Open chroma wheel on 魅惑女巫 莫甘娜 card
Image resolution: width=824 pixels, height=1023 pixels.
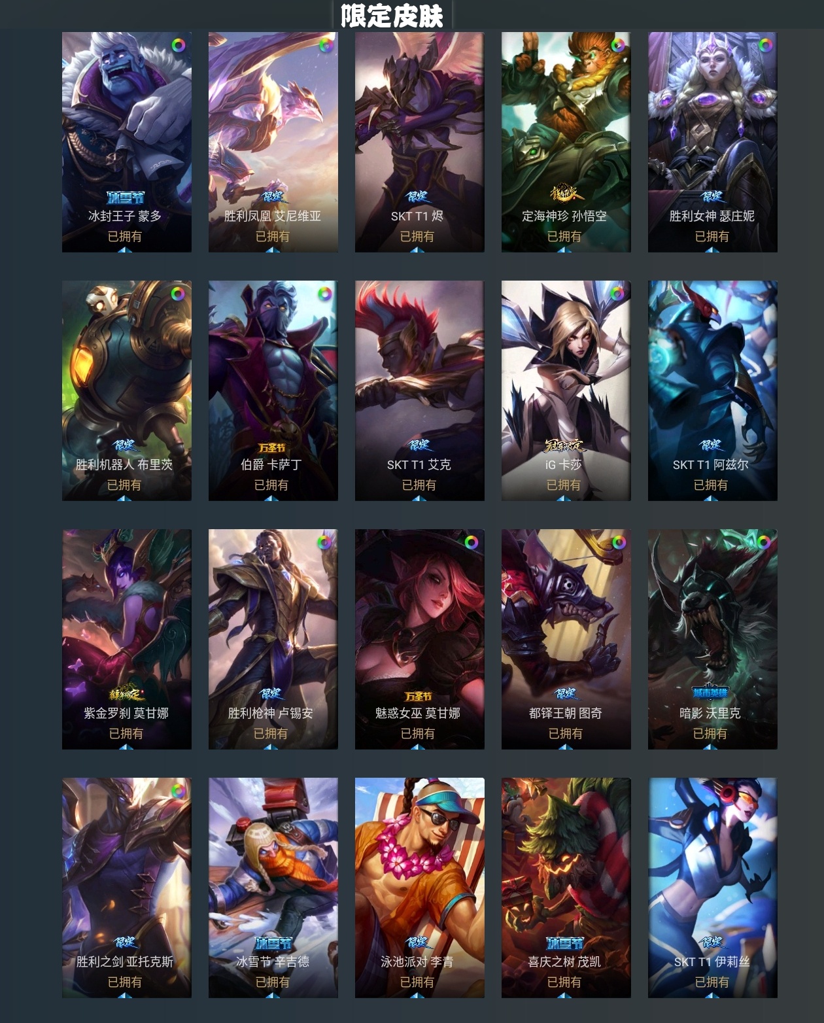[x=472, y=542]
